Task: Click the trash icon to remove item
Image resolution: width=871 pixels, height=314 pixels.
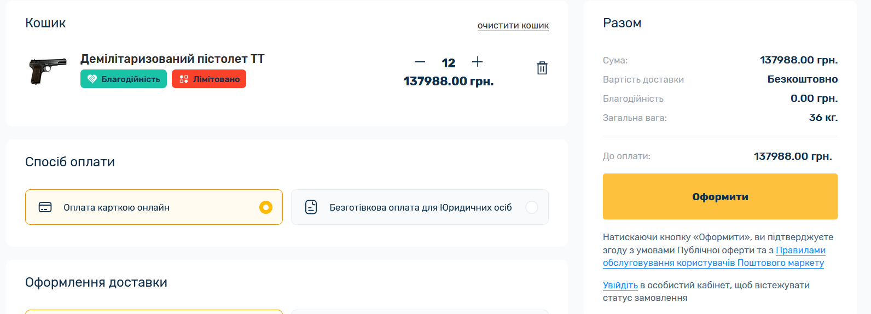Action: pos(542,68)
